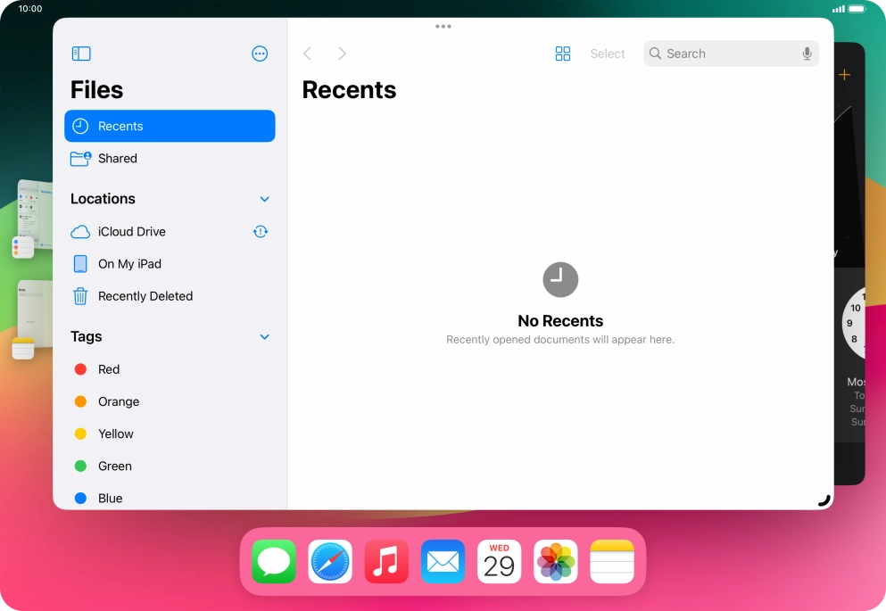Launch the Music app from the dock
886x611 pixels.
point(386,561)
